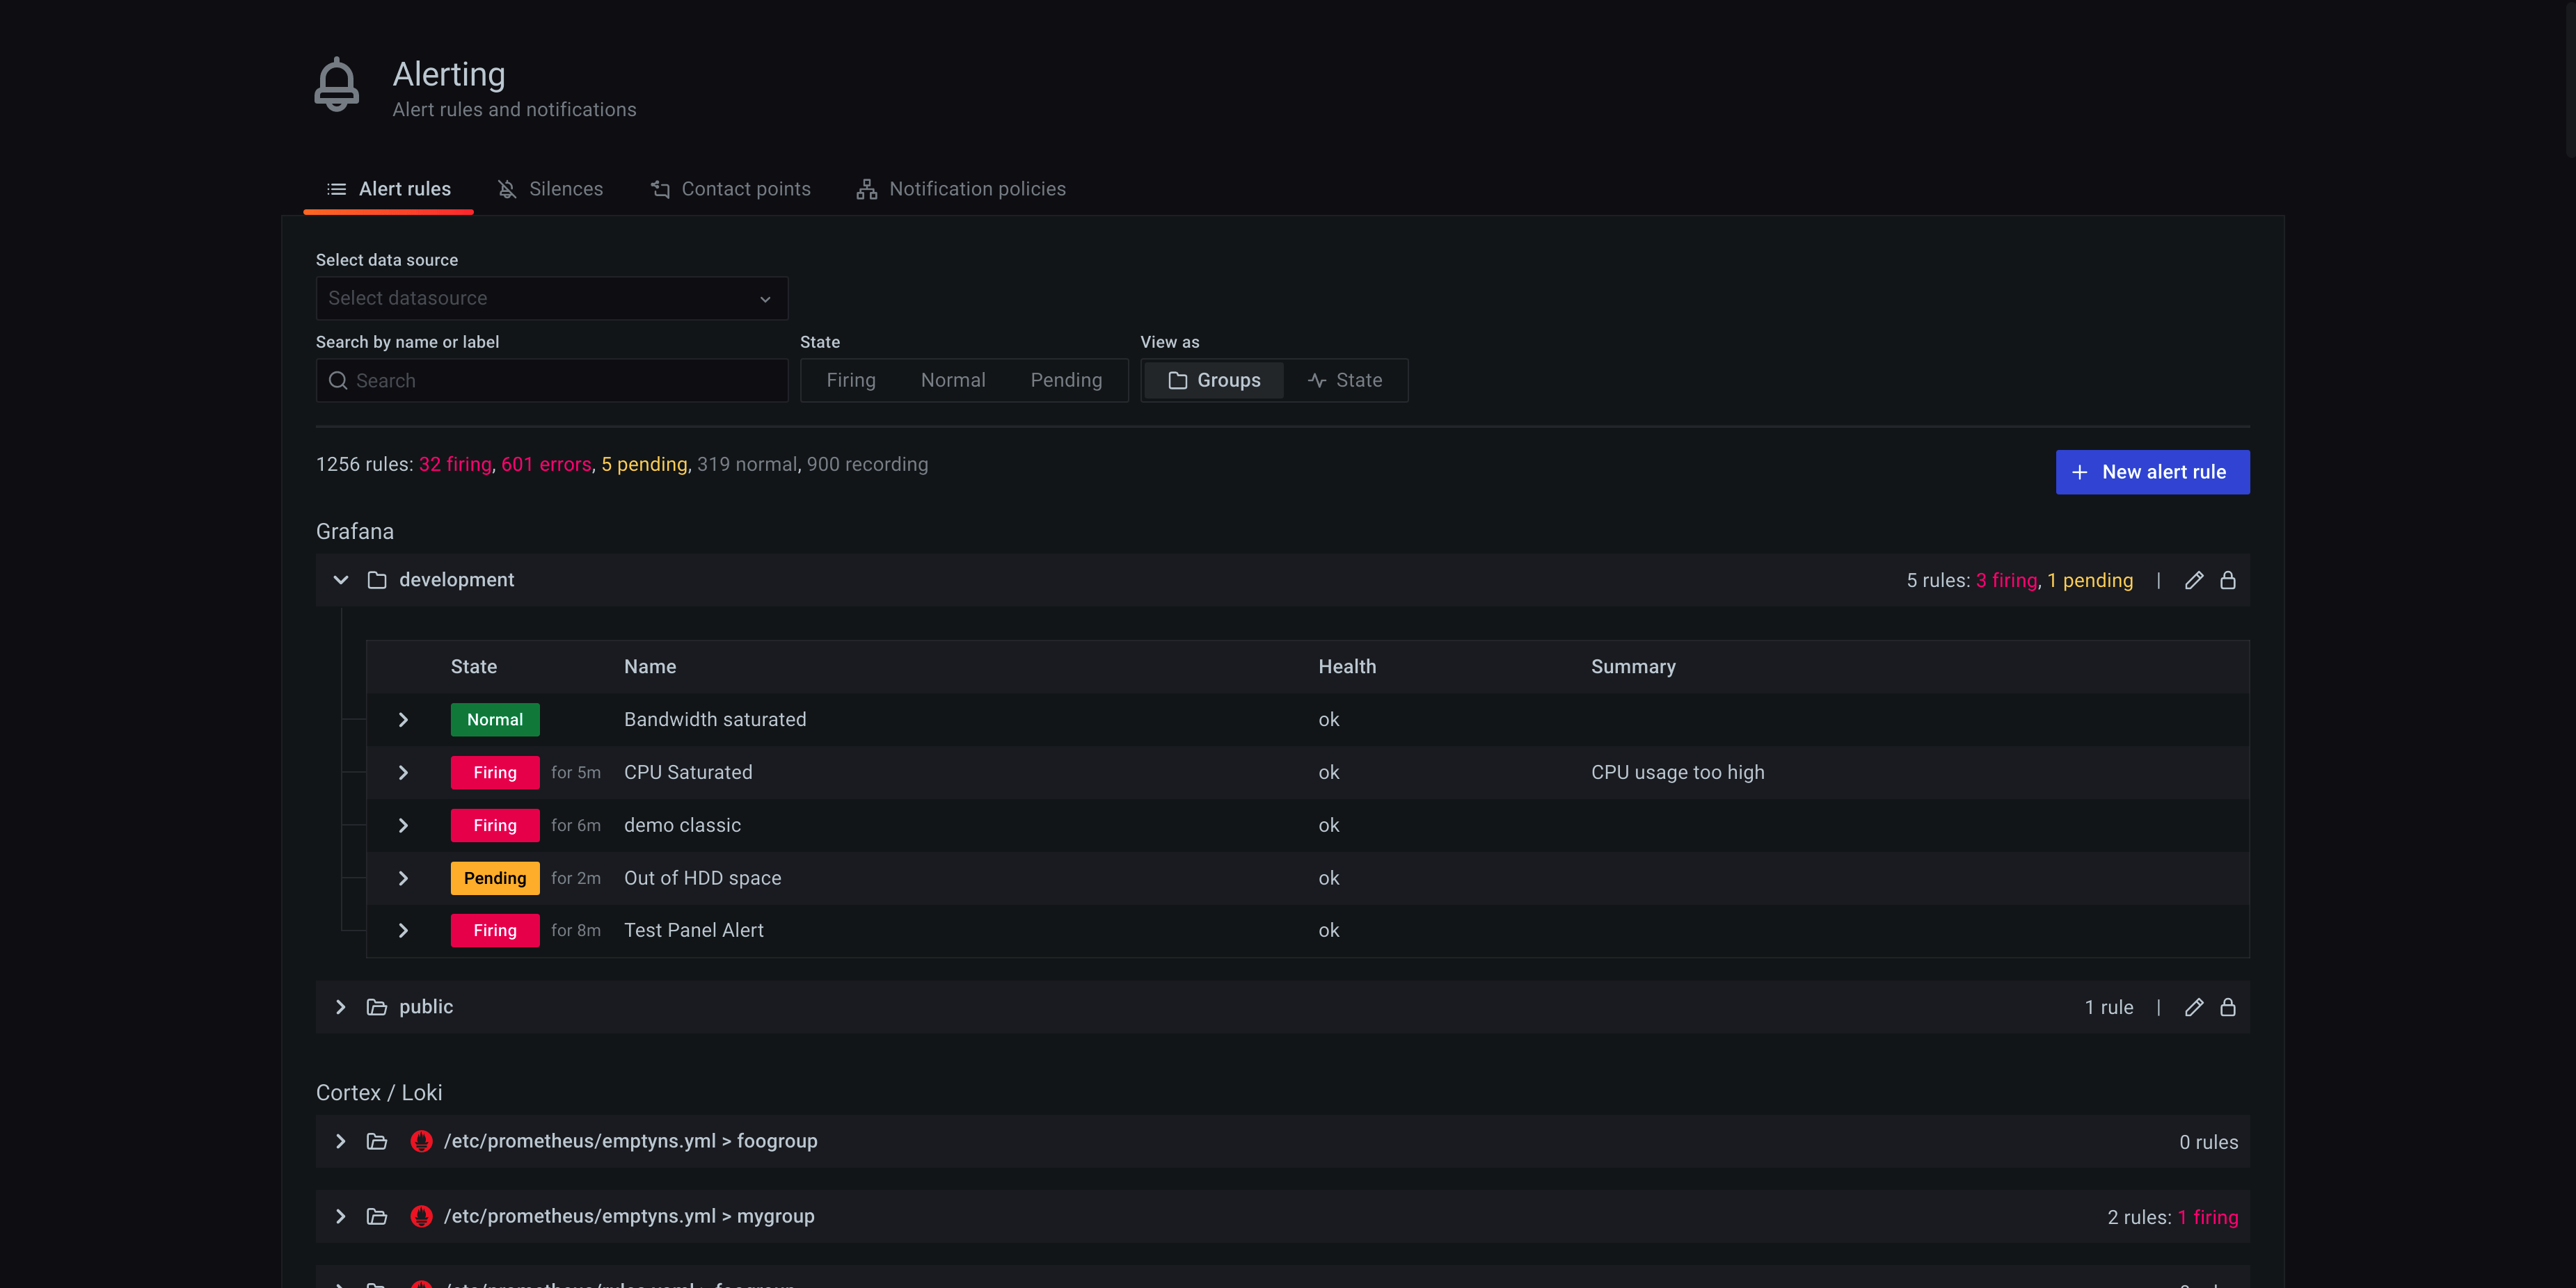The image size is (2576, 1288).
Task: Click the folder icon beside development group
Action: coord(377,579)
